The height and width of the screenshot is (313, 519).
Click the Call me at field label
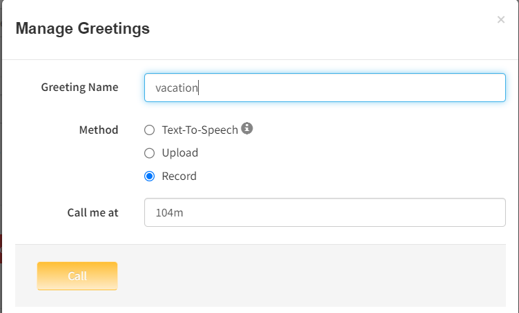pyautogui.click(x=92, y=212)
